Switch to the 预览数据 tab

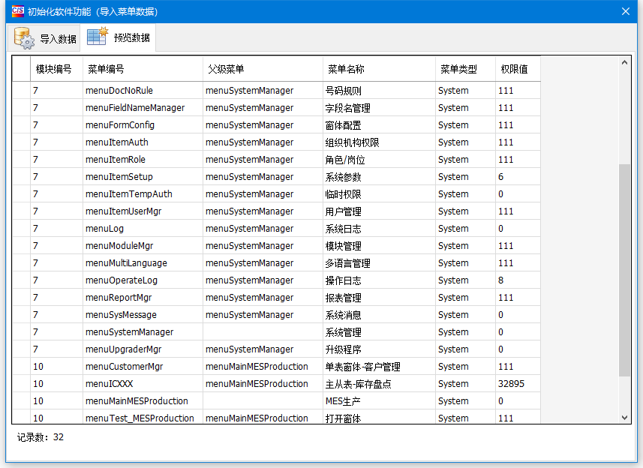118,37
